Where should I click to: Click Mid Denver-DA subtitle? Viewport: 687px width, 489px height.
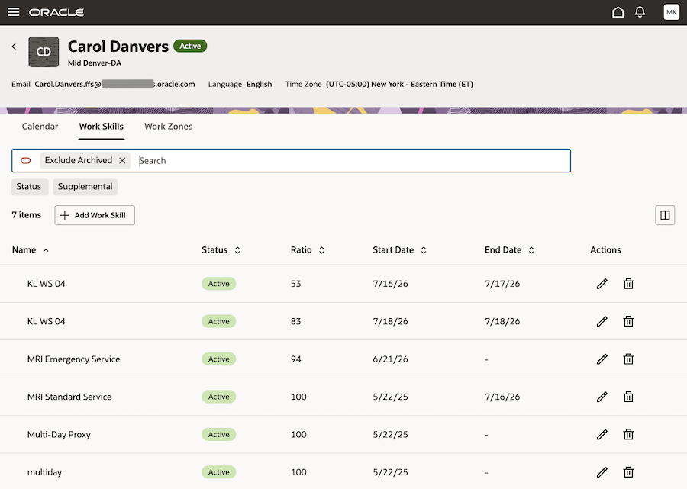[94, 63]
